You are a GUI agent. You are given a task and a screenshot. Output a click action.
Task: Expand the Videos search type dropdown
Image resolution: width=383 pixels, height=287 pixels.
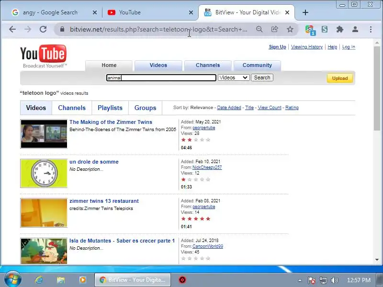[x=234, y=77]
